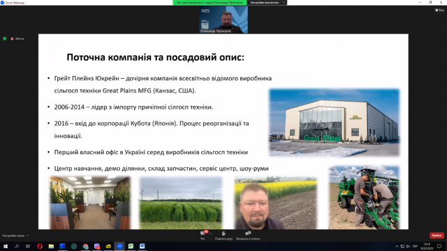
Task: Expand the chat options arrow
Action: [210, 234]
